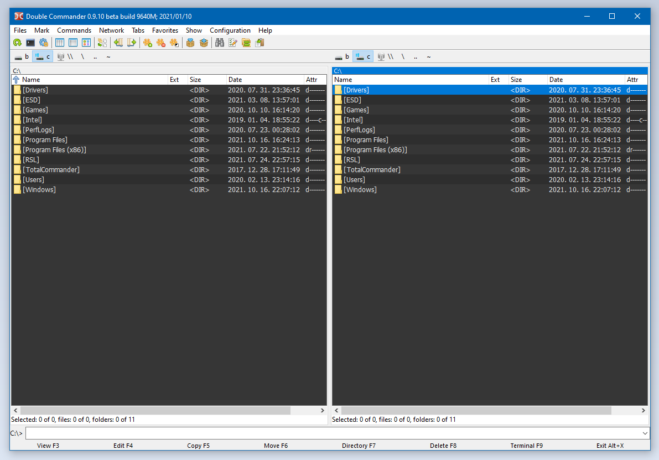The width and height of the screenshot is (659, 460).
Task: Go to home with left panel '~' button
Action: pyautogui.click(x=108, y=57)
